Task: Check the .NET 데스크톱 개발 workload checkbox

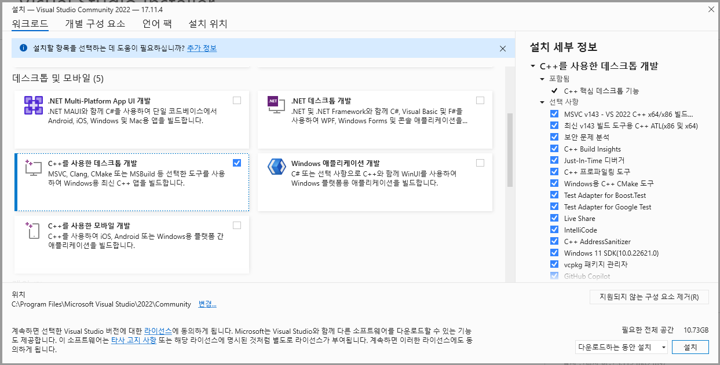Action: (x=480, y=100)
